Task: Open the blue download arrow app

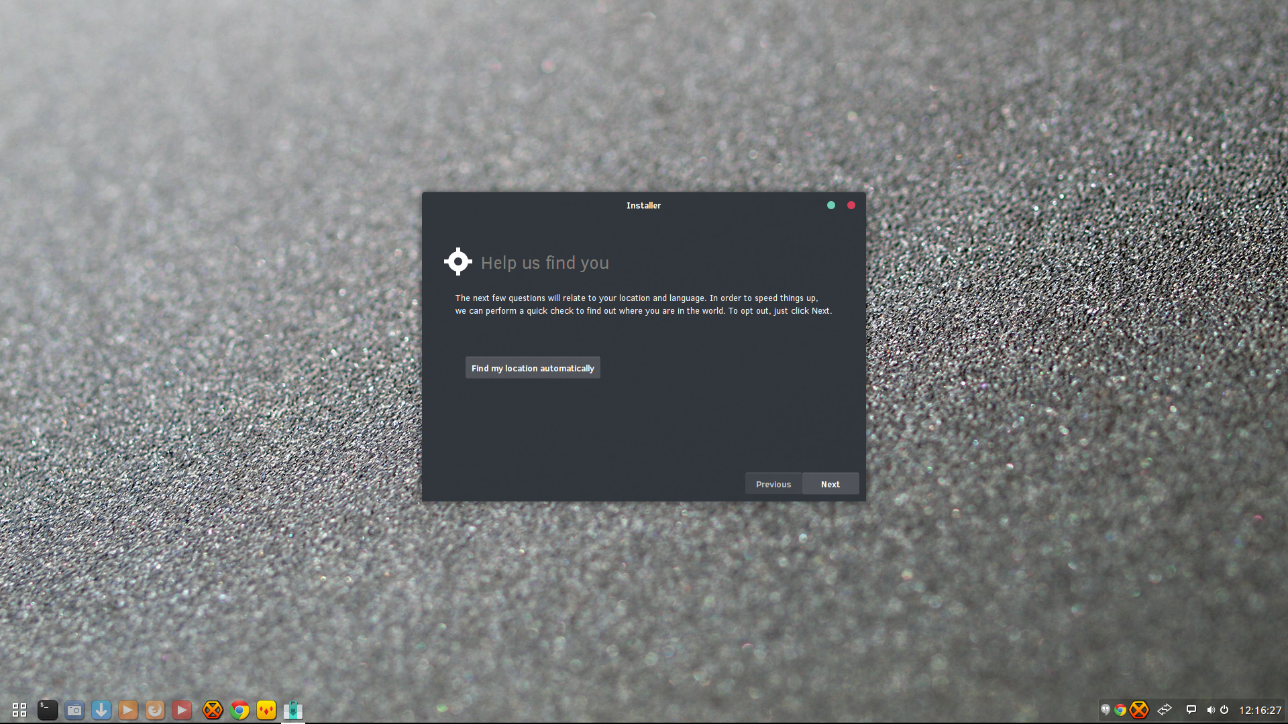Action: (101, 710)
